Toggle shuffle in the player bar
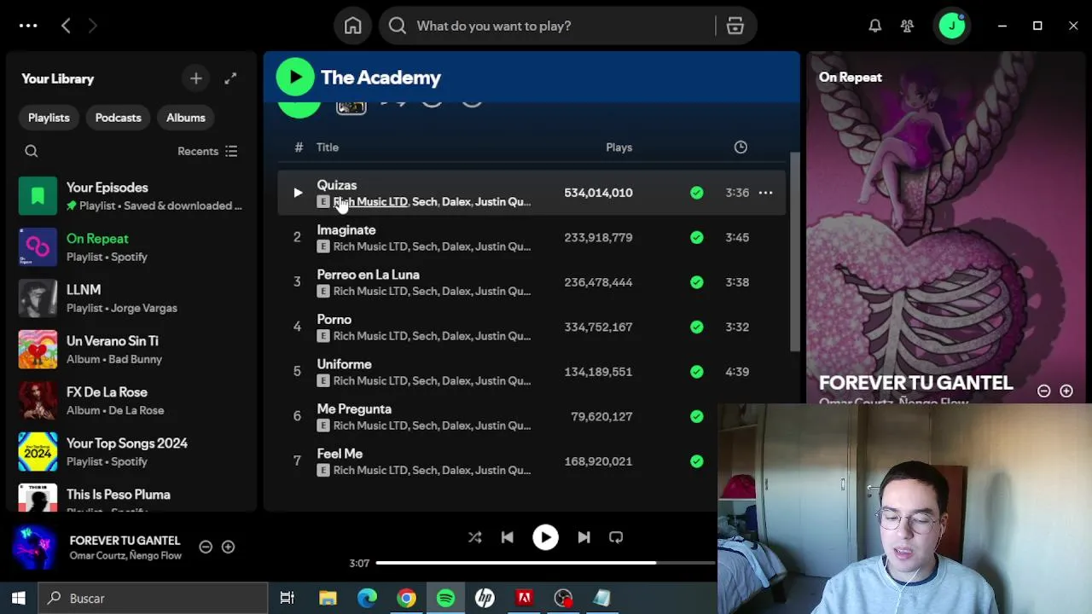The width and height of the screenshot is (1092, 614). [x=474, y=537]
